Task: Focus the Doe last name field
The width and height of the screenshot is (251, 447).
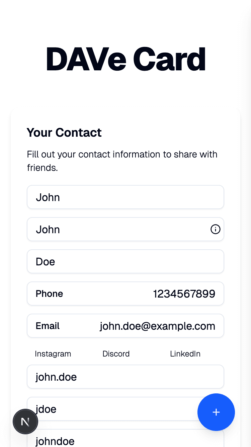Action: click(x=125, y=261)
